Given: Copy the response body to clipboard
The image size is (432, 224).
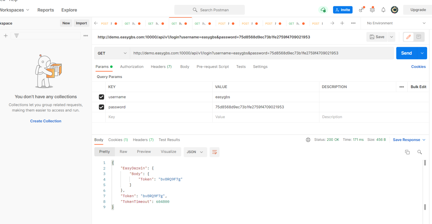Looking at the screenshot, I should tap(407, 152).
